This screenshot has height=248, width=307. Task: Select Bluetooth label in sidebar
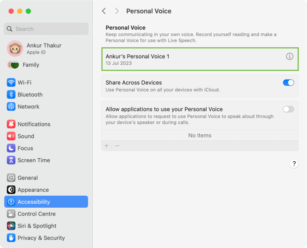click(30, 95)
